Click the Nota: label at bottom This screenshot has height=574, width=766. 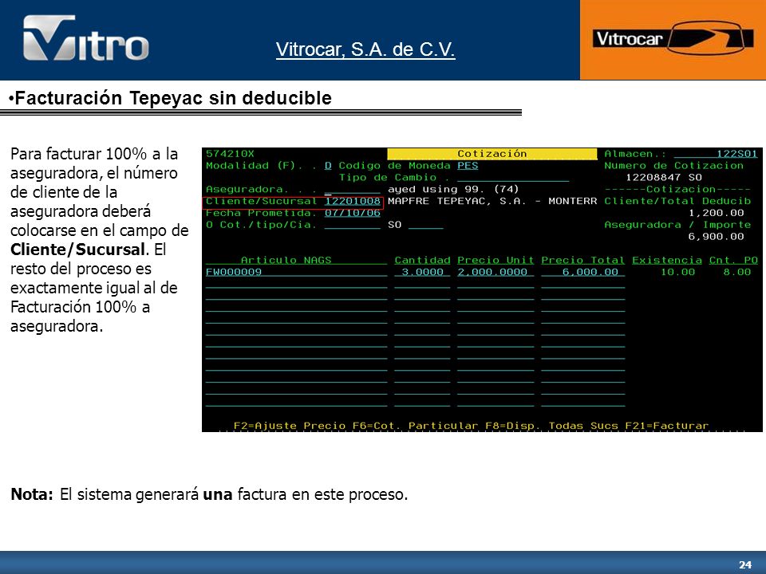point(32,494)
